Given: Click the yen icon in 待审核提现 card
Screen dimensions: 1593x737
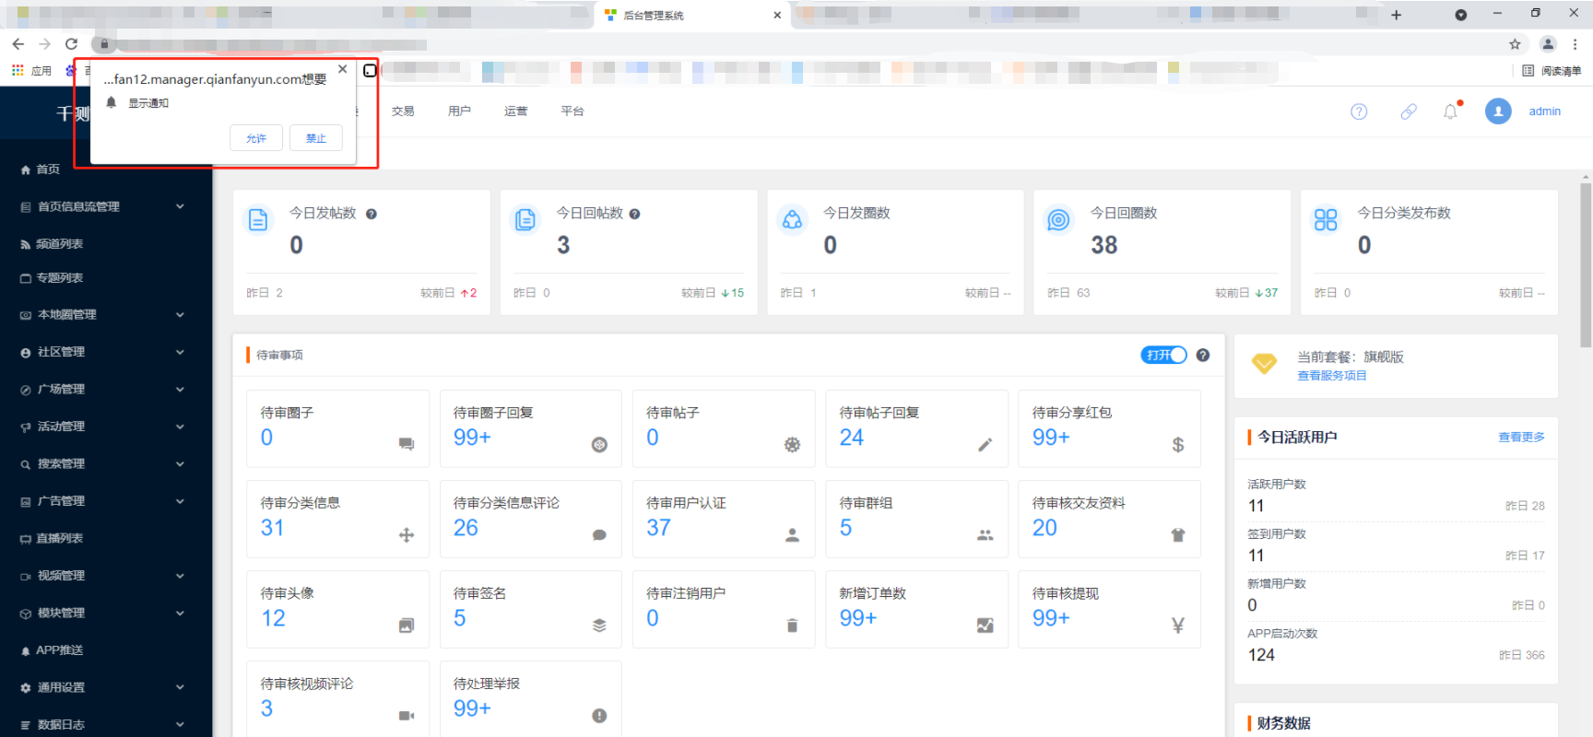Looking at the screenshot, I should click(1178, 626).
